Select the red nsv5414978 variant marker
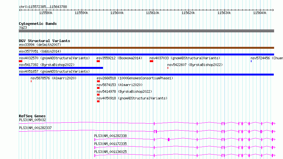Screen dimensions: 283x159 point(98,95)
